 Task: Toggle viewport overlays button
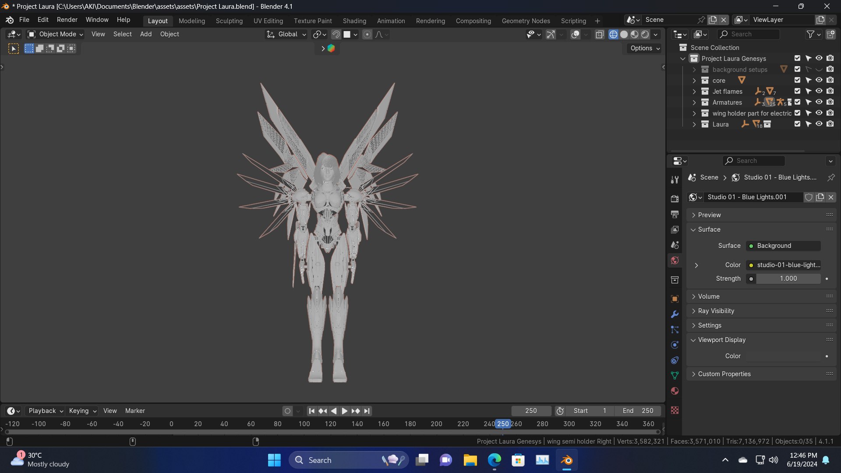[575, 34]
